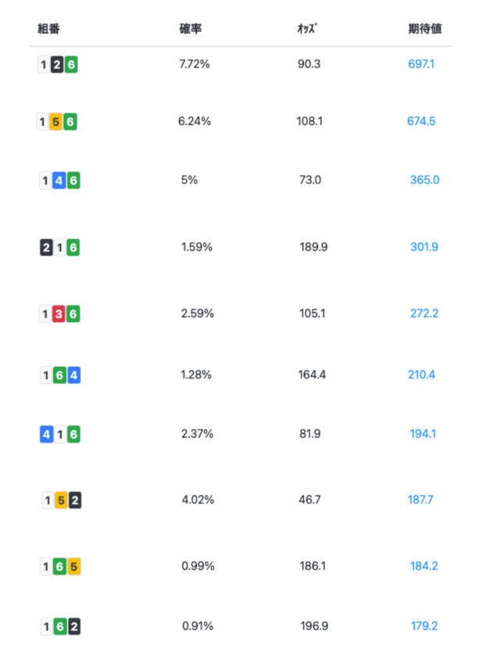
Task: Open the 697.1 expected value link
Action: pos(421,64)
